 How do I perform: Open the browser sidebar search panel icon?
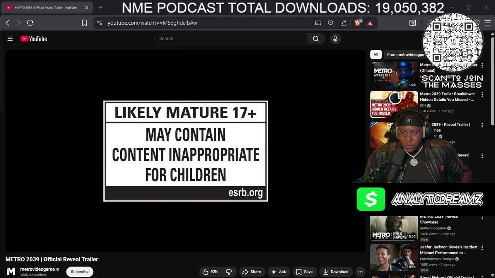[413, 23]
